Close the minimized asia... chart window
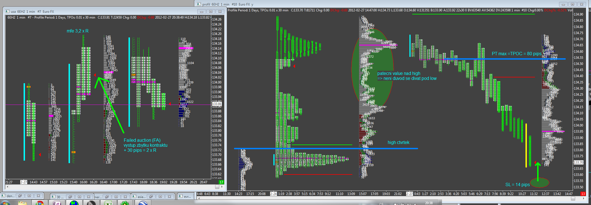 170,196
